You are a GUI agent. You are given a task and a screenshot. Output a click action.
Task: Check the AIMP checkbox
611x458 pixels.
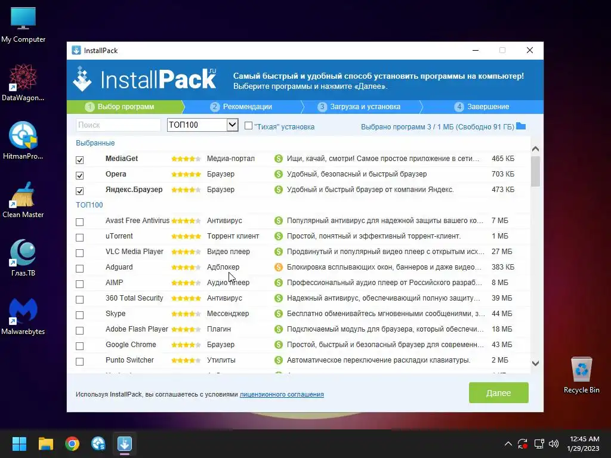pos(79,284)
